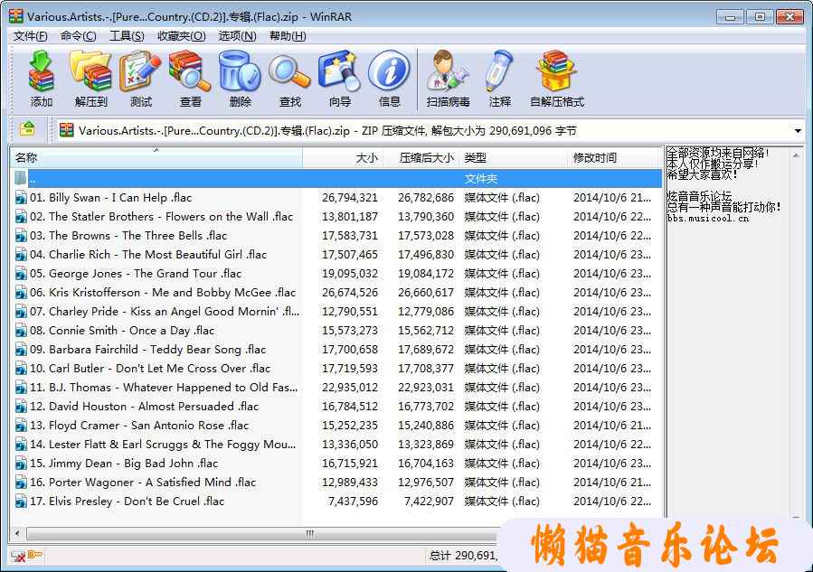Click the WinRAR title bar app icon
Image resolution: width=813 pixels, height=572 pixels.
(16, 16)
